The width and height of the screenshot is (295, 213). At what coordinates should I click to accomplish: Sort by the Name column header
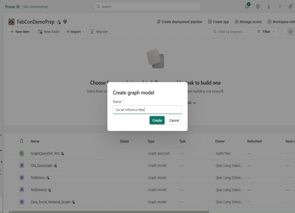click(x=35, y=141)
